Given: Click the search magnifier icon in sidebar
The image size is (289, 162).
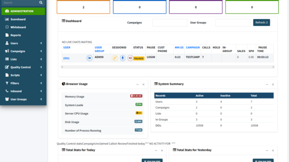Looking at the screenshot, I should click(x=41, y=3).
